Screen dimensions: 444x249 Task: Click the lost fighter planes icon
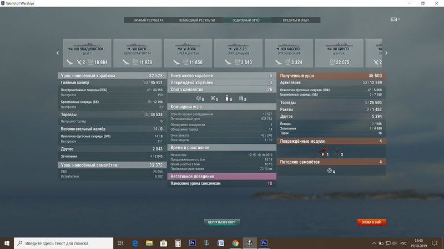(x=329, y=170)
